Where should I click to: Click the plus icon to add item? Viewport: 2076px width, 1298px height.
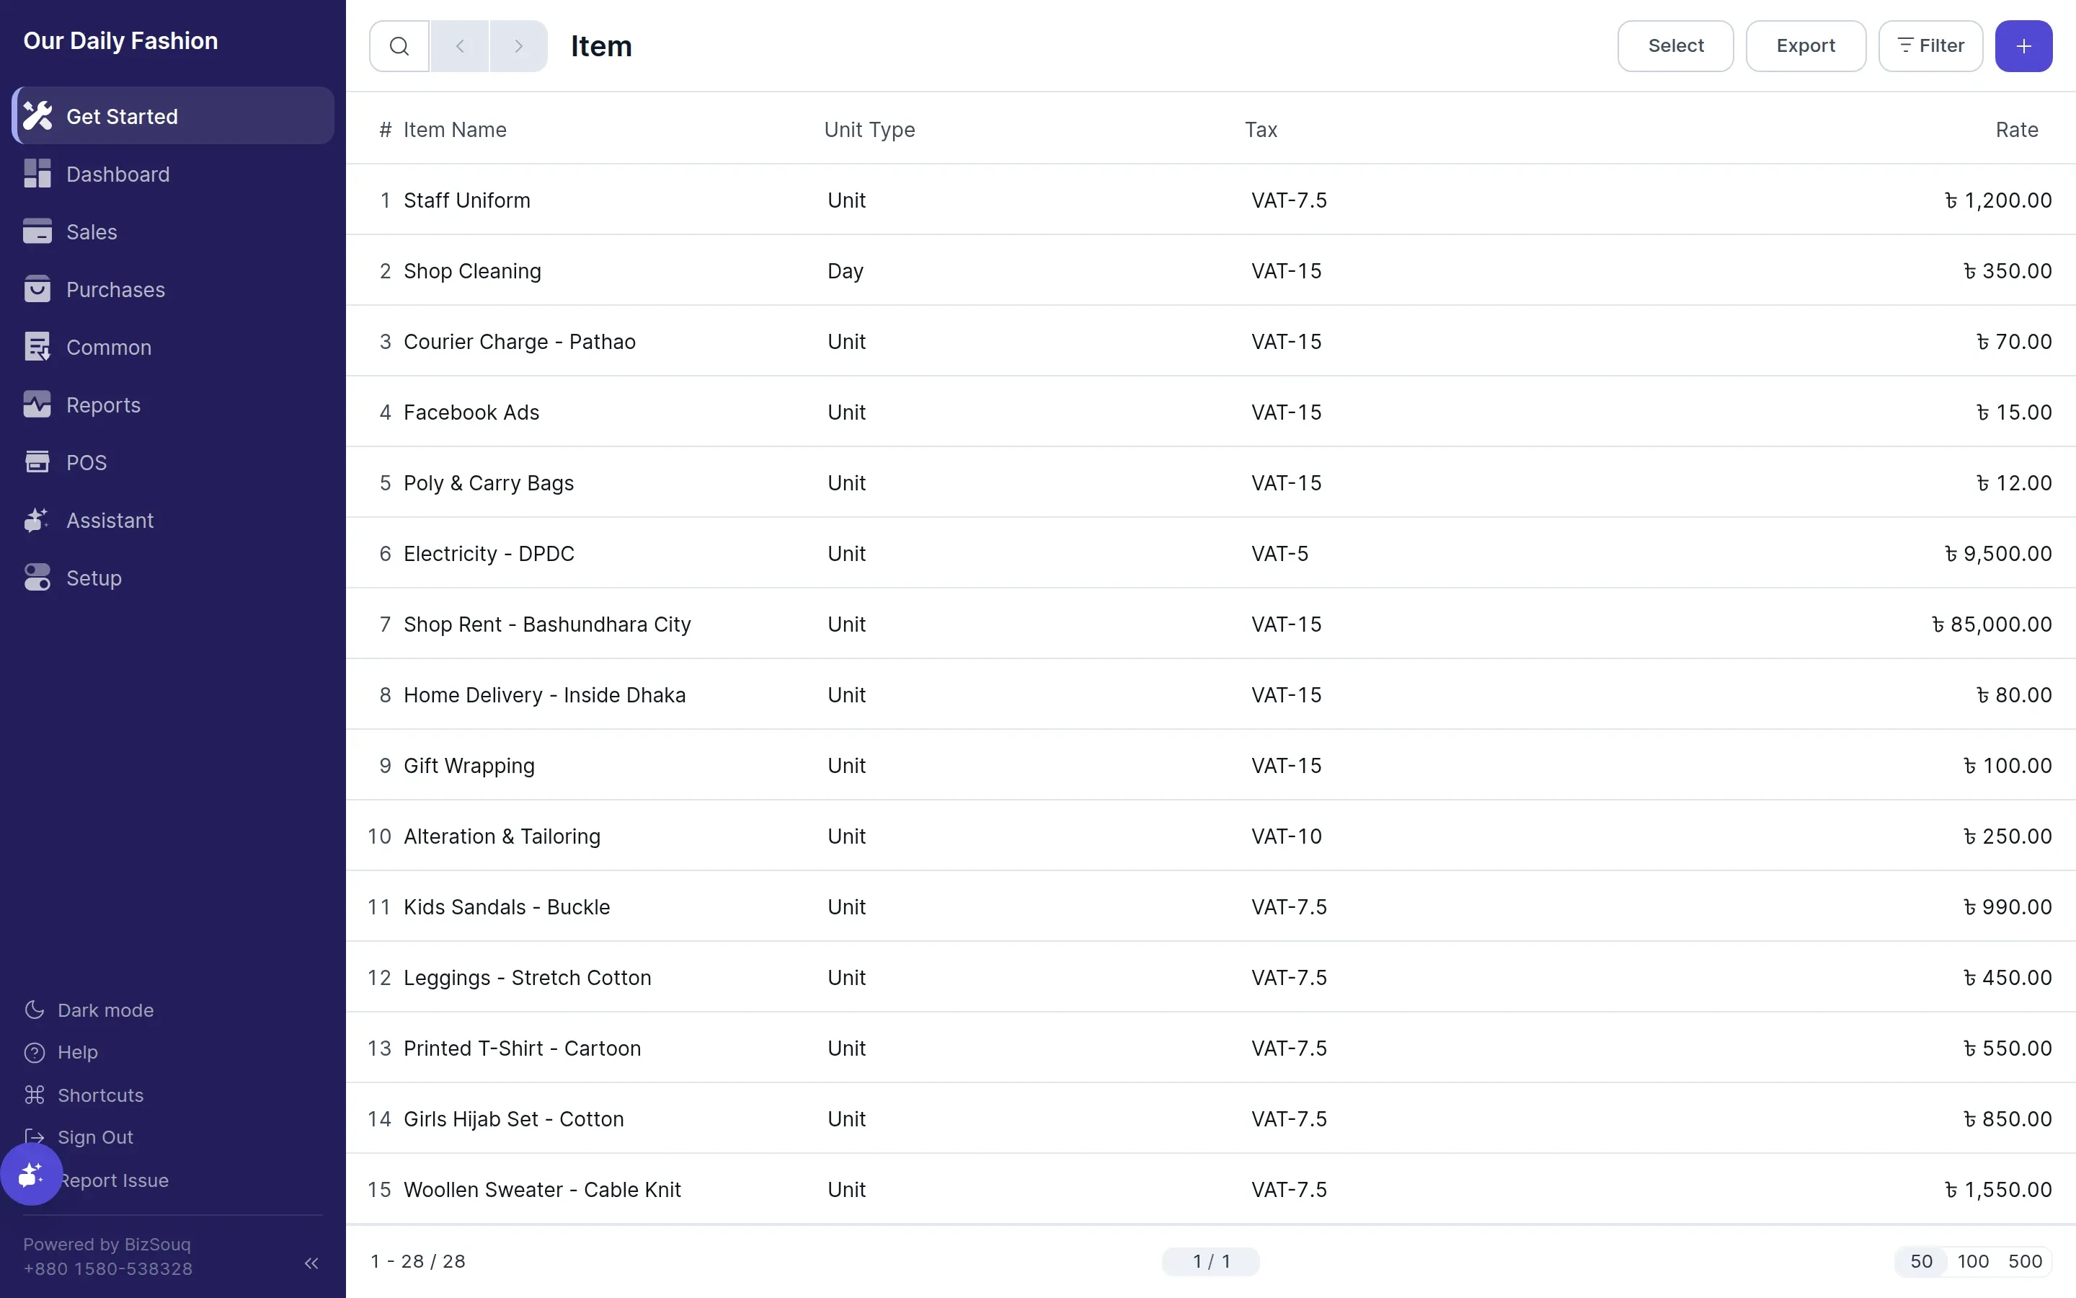tap(2023, 46)
